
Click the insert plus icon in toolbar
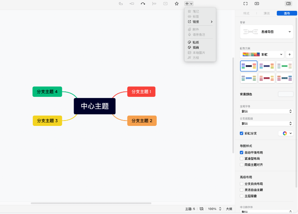[x=187, y=3]
